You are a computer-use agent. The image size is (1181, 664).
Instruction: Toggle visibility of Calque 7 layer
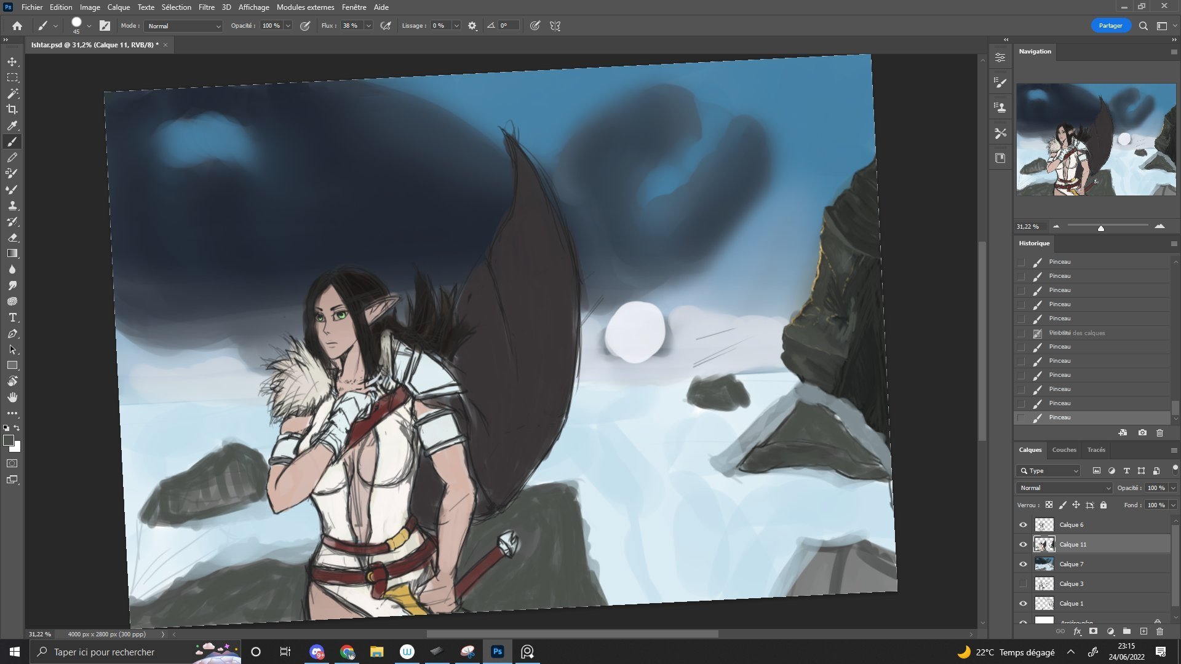point(1023,564)
